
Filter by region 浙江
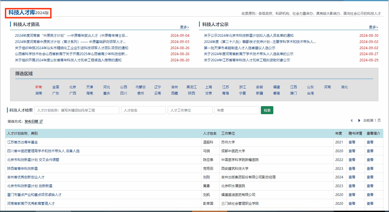click(x=243, y=87)
